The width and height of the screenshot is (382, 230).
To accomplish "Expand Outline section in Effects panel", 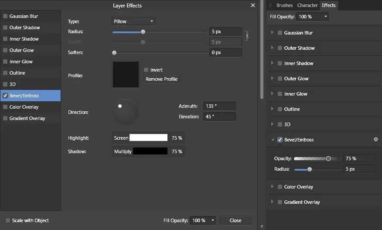I will point(272,109).
